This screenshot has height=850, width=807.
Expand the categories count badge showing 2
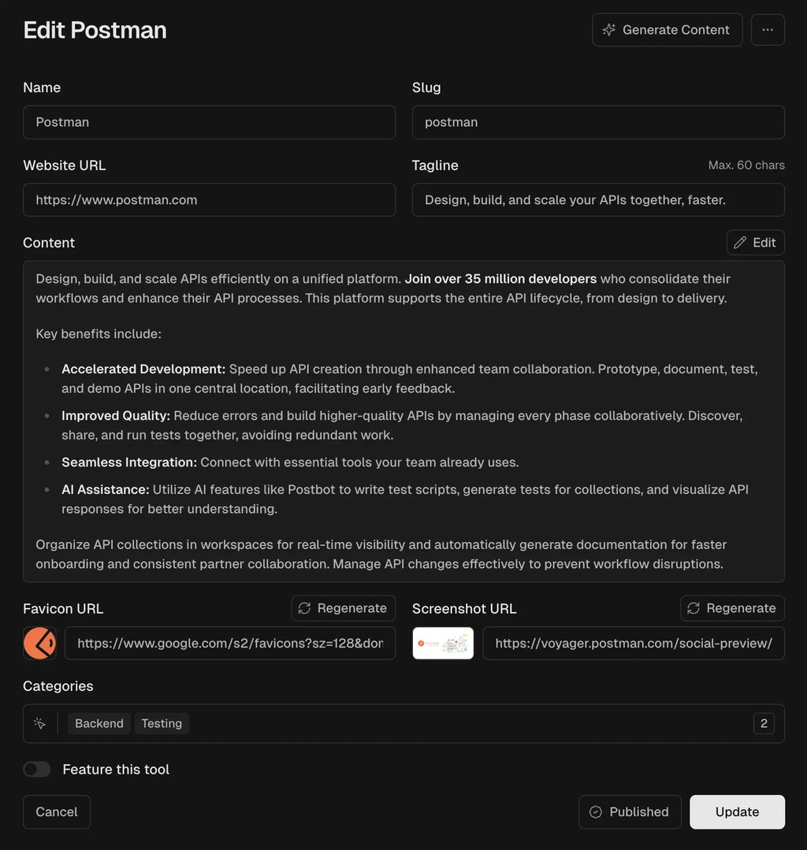(764, 722)
